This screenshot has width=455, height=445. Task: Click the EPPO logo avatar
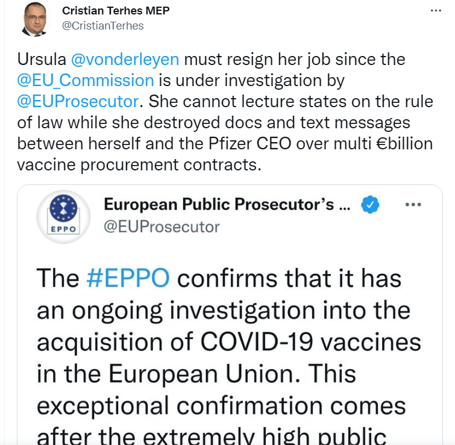point(61,215)
